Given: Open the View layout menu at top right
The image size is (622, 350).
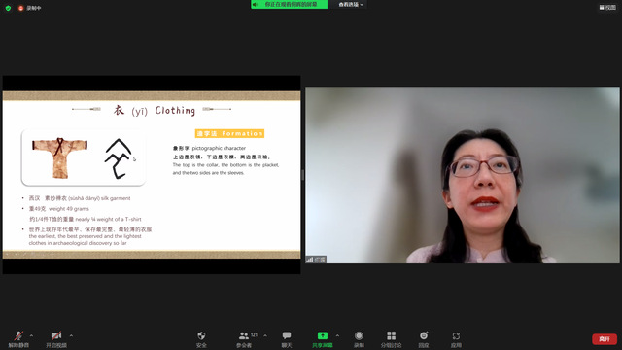Looking at the screenshot, I should click(607, 7).
